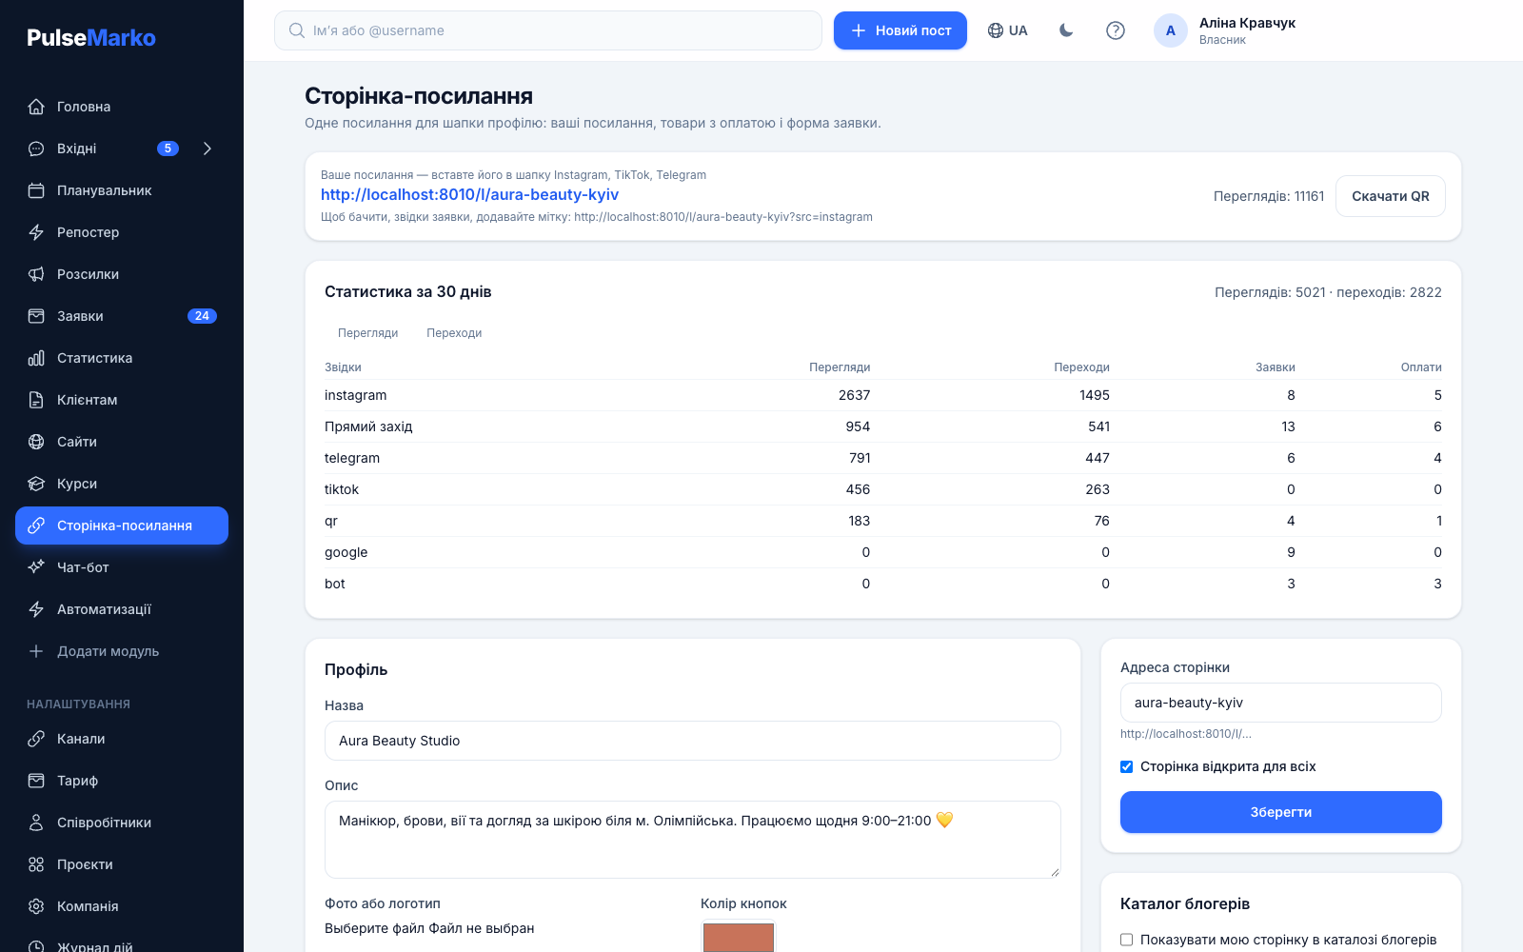Open the button color swatch picker
Viewport: 1523px width, 952px height.
739,937
